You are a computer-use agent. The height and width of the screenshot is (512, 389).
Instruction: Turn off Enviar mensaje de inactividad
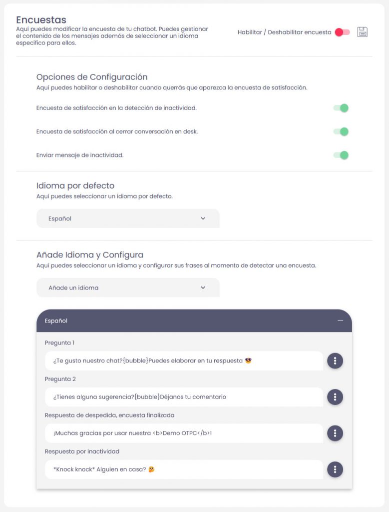[341, 155]
